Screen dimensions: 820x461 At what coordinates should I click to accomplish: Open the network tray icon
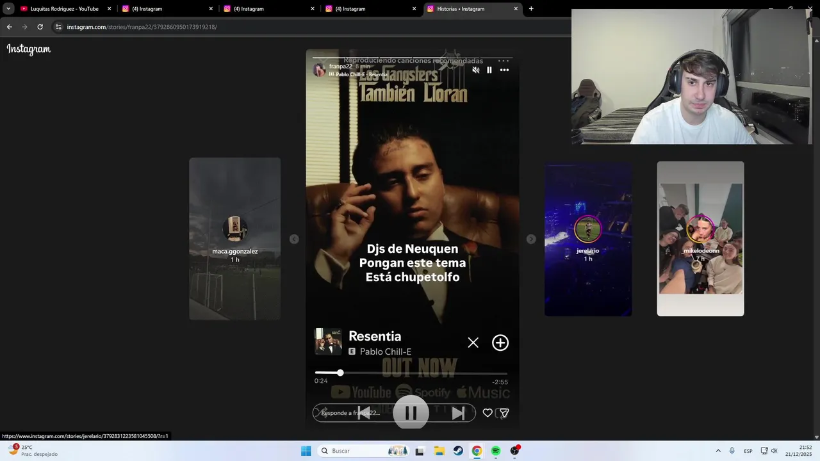(x=764, y=451)
